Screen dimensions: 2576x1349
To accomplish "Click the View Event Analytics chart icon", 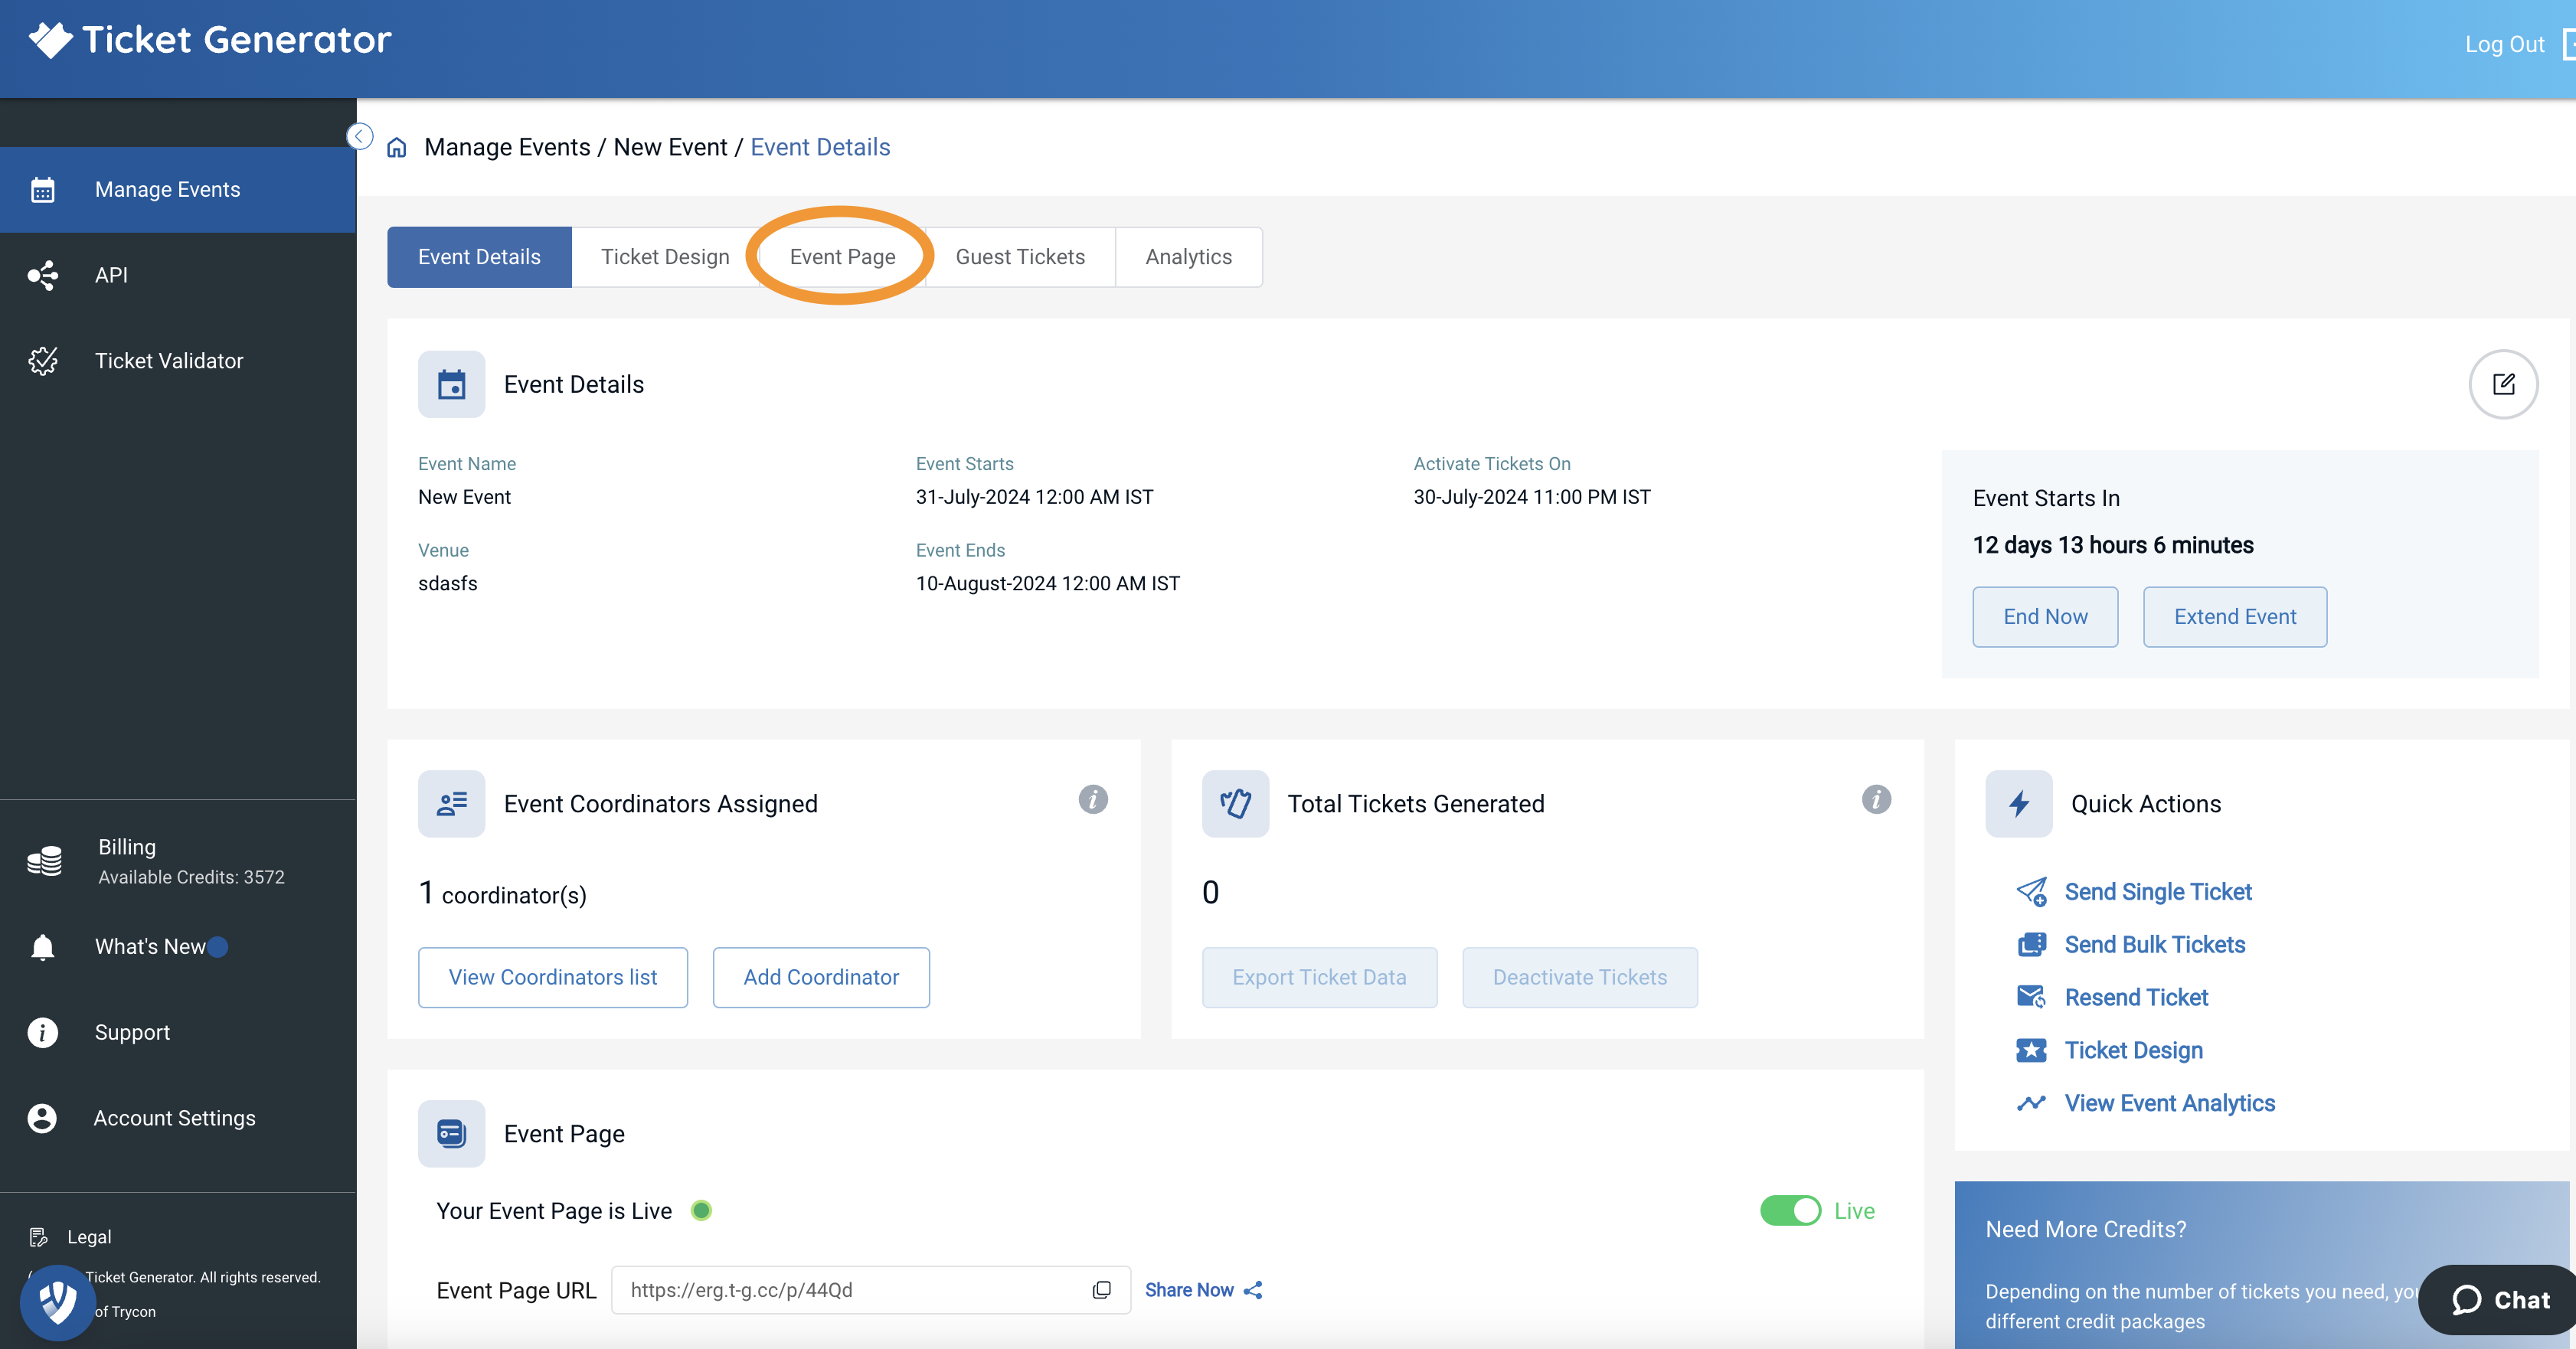I will pos(2032,1103).
